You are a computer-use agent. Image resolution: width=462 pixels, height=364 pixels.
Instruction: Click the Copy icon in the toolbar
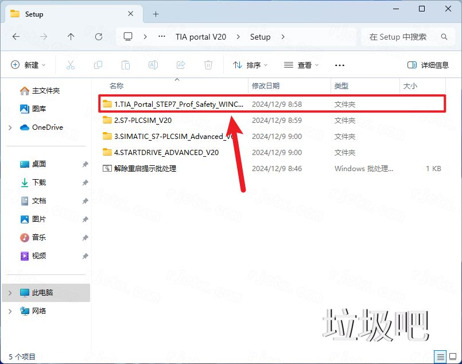point(98,64)
